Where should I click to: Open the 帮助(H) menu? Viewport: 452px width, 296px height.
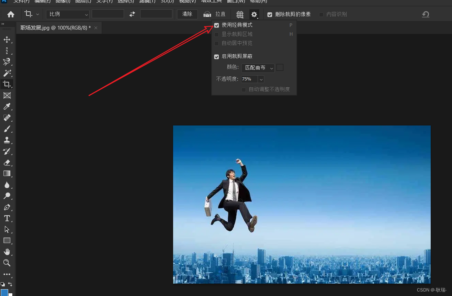point(258,1)
